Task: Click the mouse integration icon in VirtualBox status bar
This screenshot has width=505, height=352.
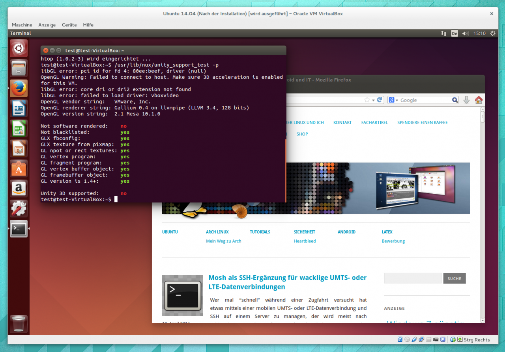Action: pyautogui.click(x=453, y=339)
